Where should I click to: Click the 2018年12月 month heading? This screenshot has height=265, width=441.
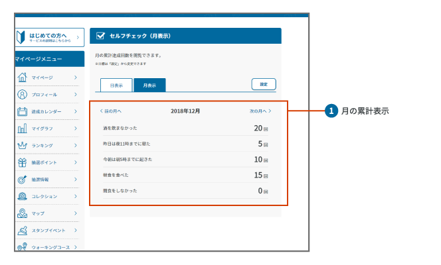(185, 111)
